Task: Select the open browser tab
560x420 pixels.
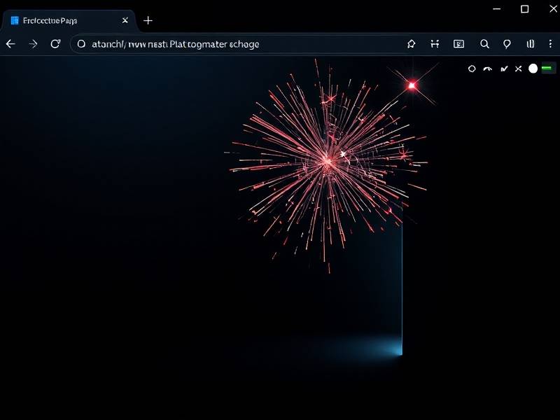Action: point(63,20)
